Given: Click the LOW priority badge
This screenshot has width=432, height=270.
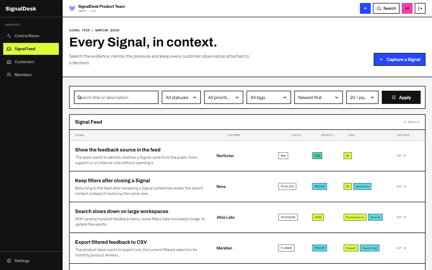Looking at the screenshot, I should 317,156.
